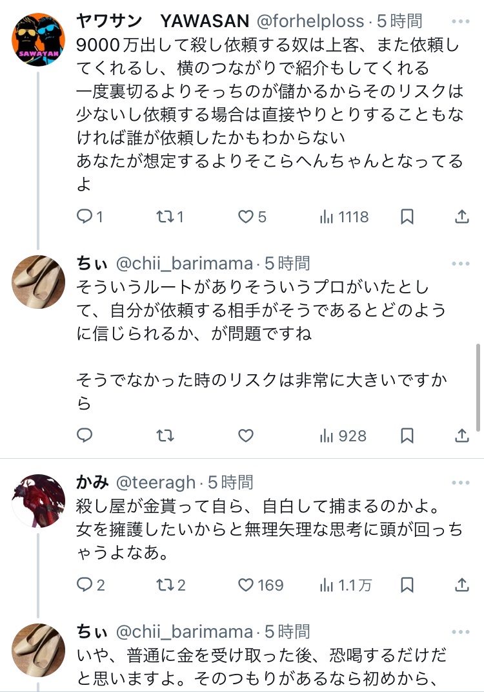Open @forhelploss profile handle
Image resolution: width=484 pixels, height=692 pixels.
[x=310, y=21]
